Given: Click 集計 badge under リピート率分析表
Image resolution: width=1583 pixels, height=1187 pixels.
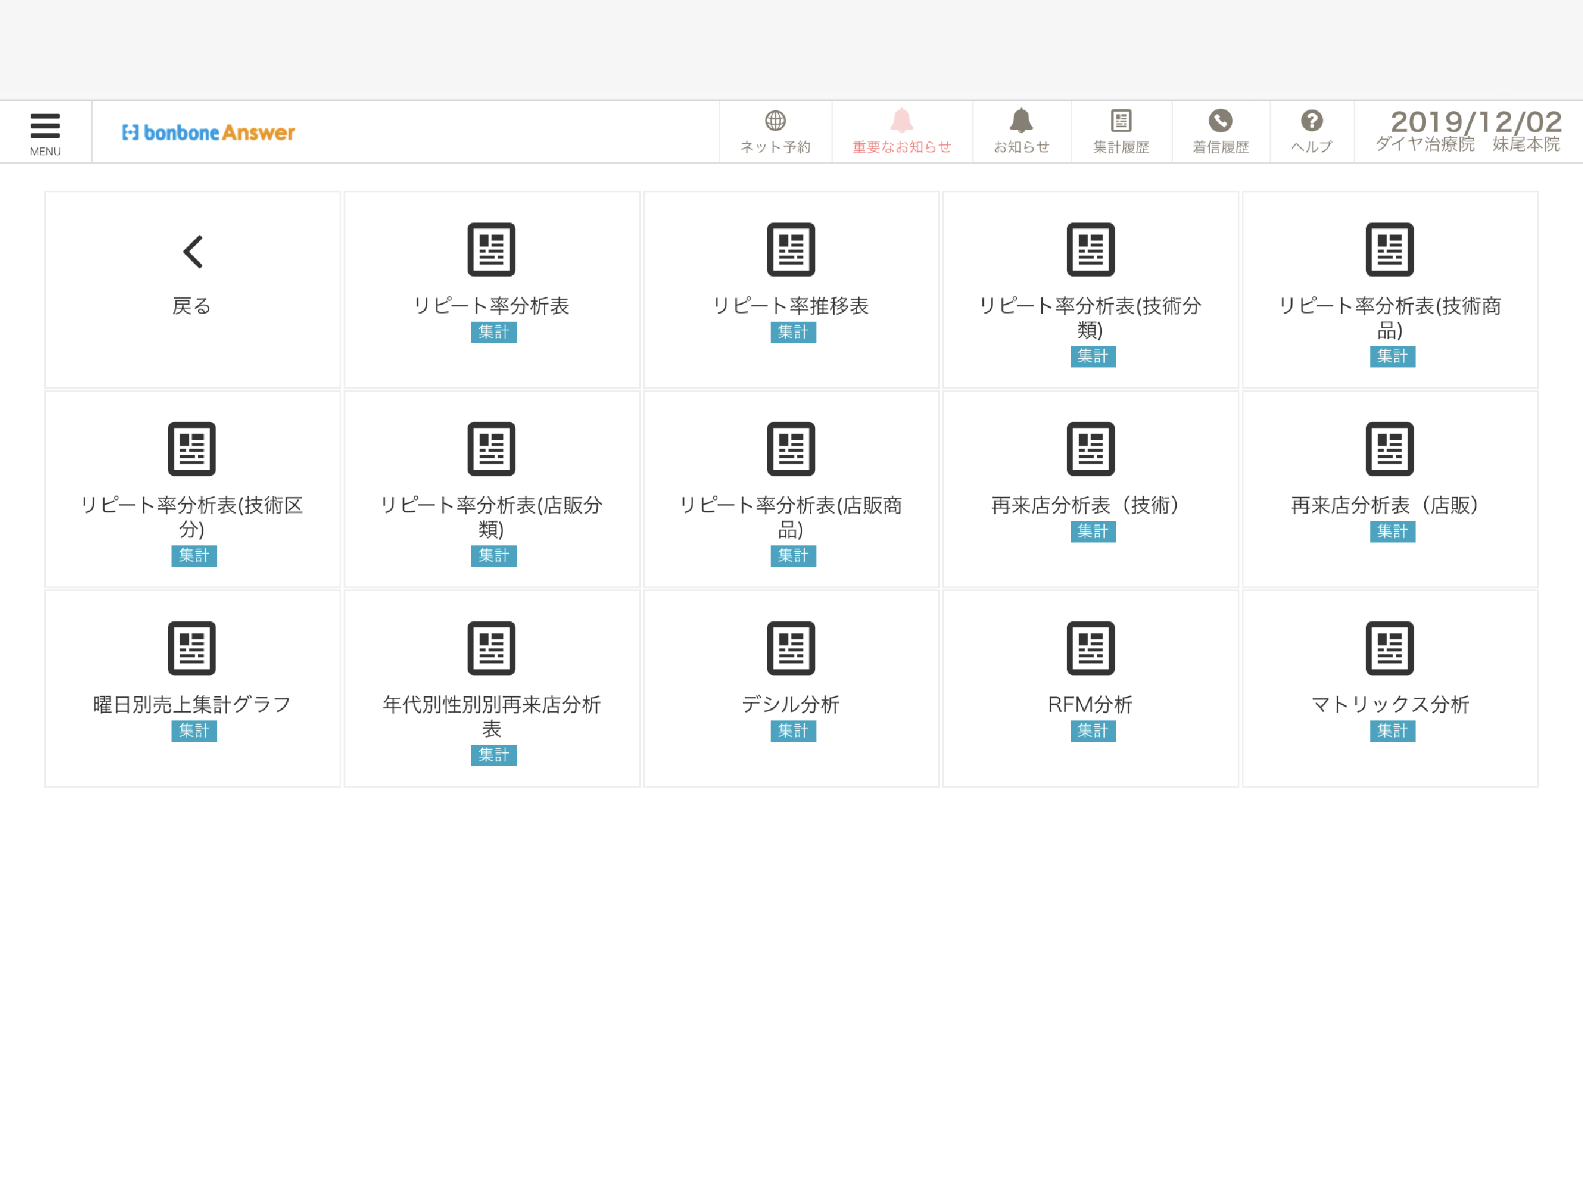Looking at the screenshot, I should click(494, 332).
